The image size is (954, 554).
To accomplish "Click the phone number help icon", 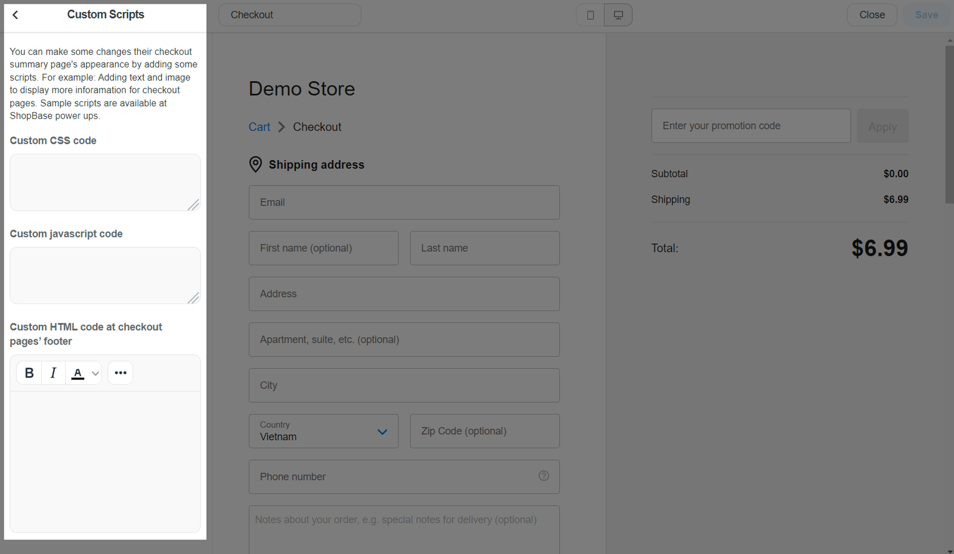I will 544,476.
